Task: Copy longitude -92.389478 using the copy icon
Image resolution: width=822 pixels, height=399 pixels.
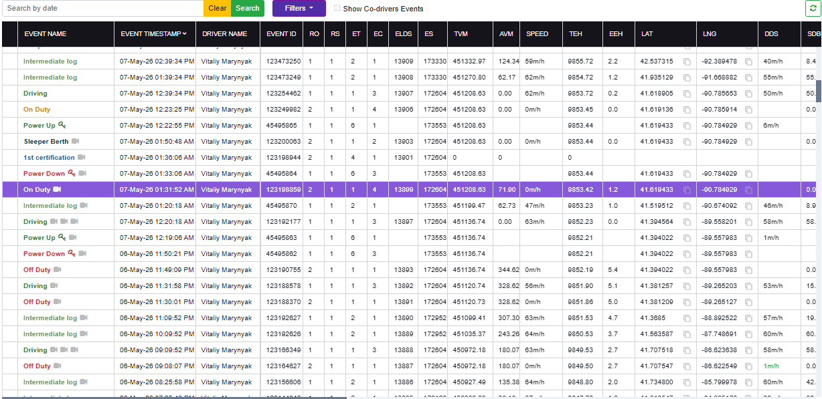Action: (749, 61)
